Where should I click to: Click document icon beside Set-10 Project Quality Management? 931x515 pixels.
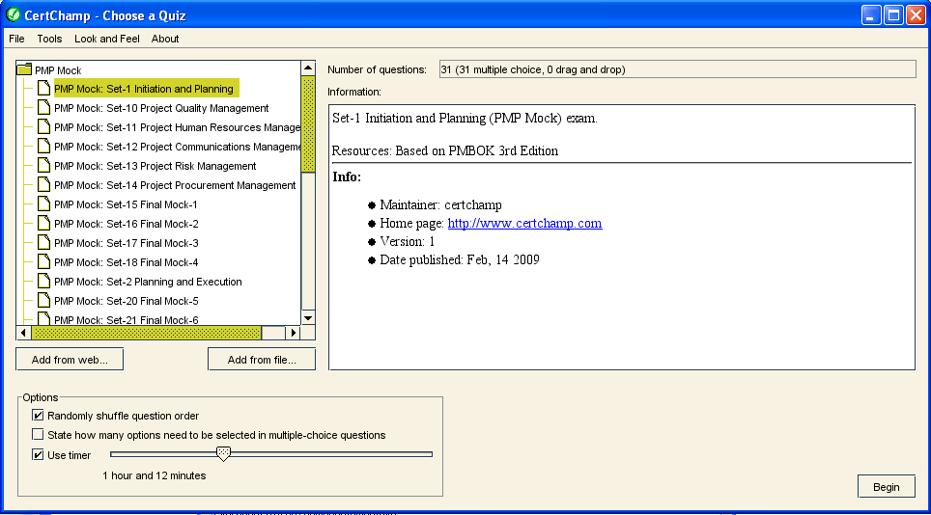point(43,108)
